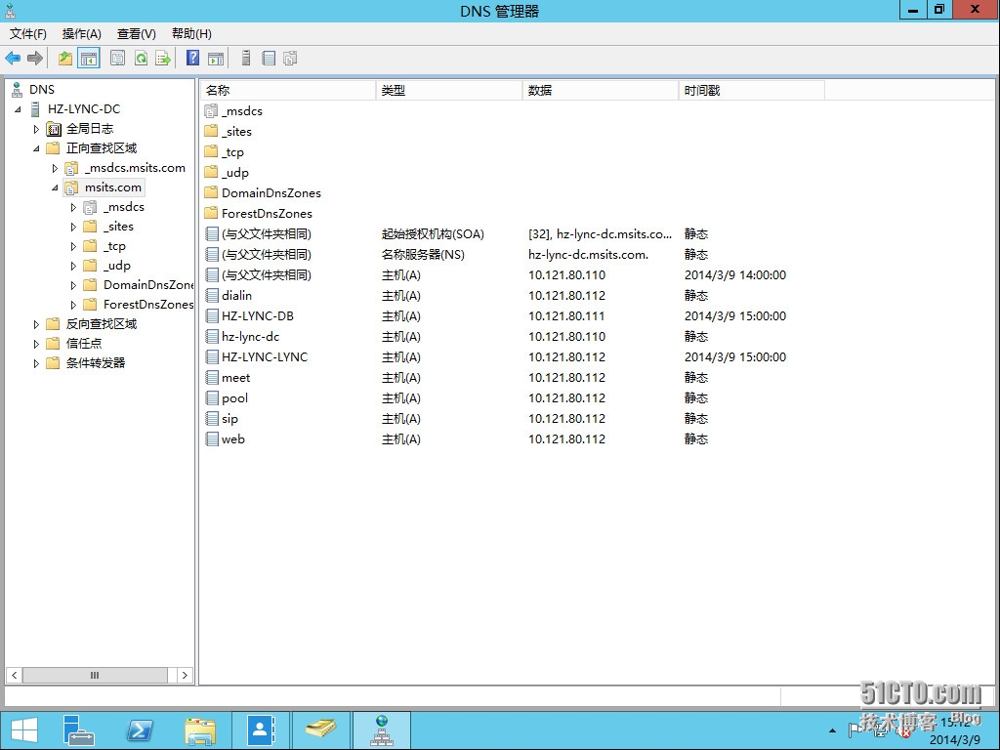Sort by the 名称 column header
Image resolution: width=1000 pixels, height=750 pixels.
tap(288, 91)
